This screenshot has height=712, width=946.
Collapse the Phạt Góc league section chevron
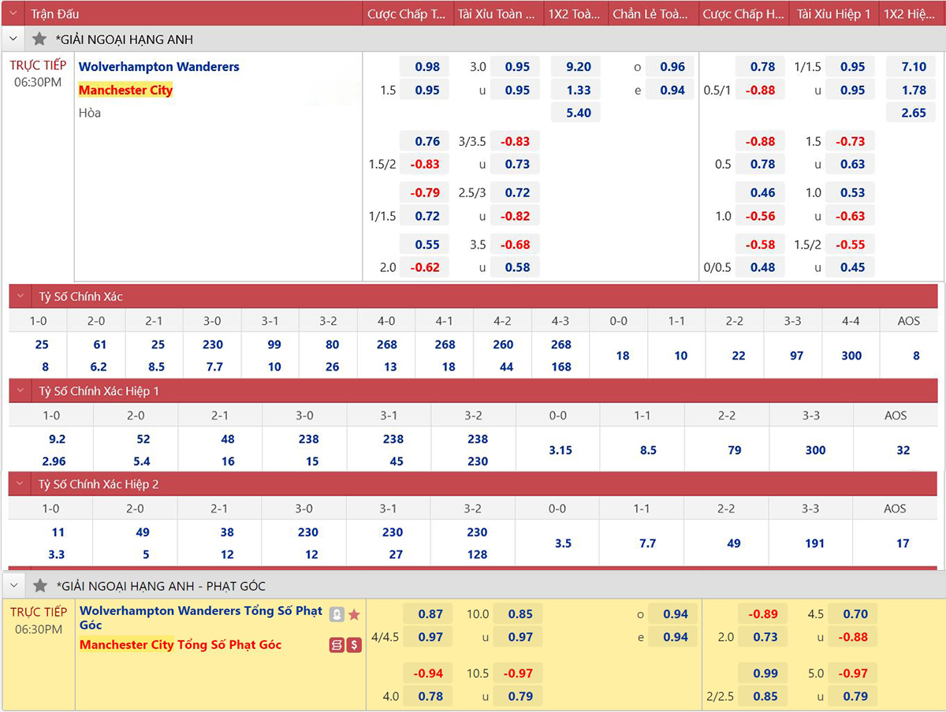13,586
